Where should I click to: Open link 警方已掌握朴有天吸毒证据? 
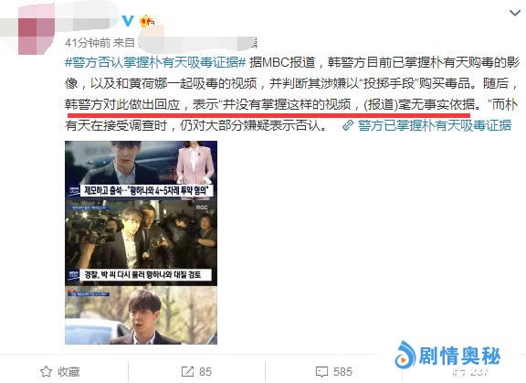coord(435,125)
